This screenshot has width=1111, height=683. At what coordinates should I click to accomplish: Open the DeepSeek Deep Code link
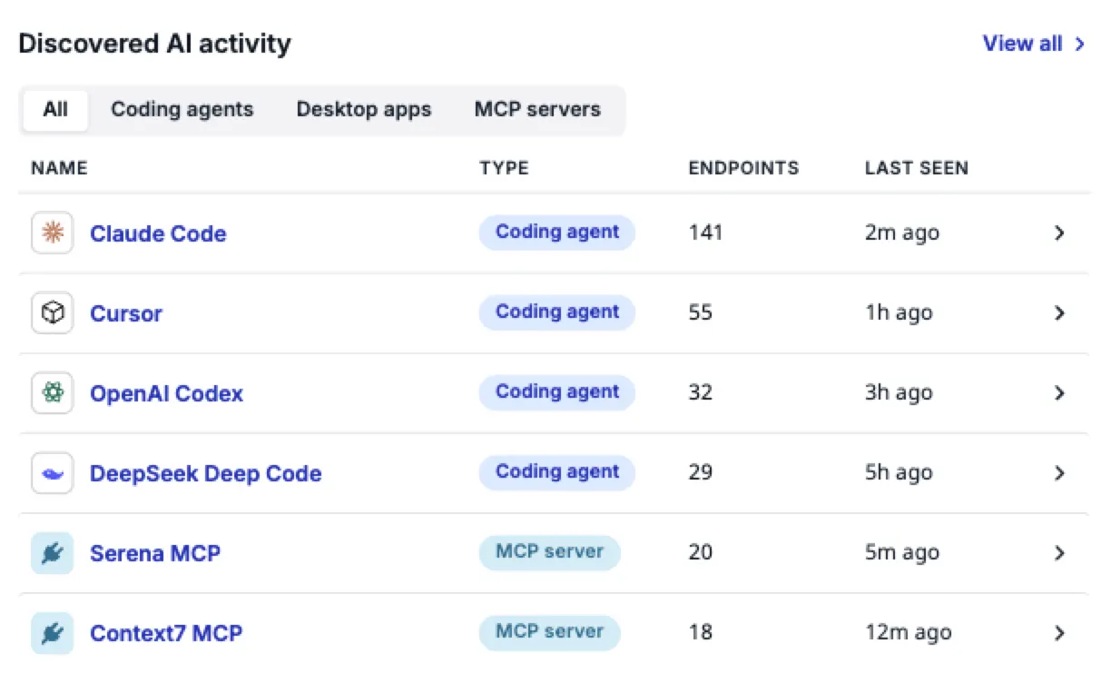point(205,473)
